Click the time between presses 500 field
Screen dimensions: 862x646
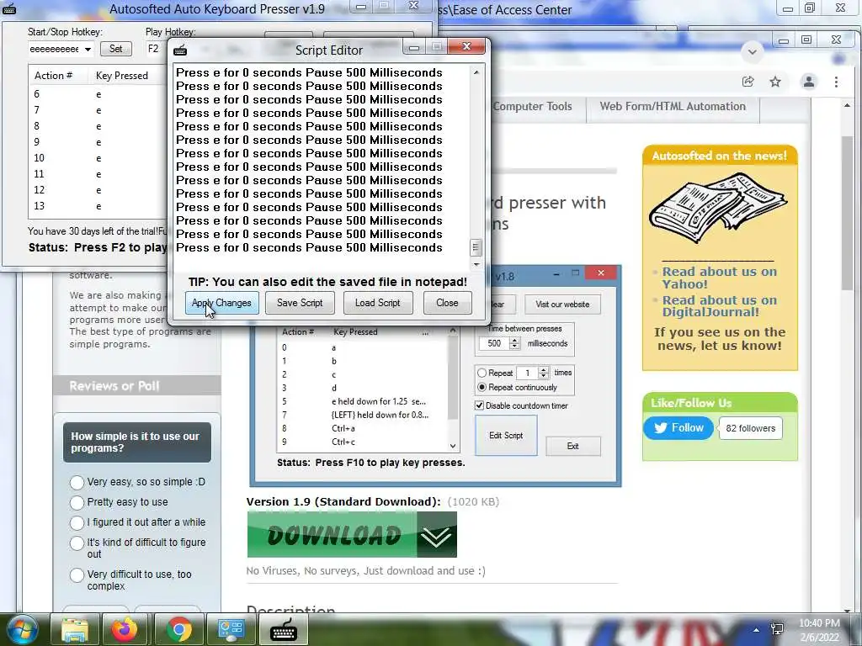pyautogui.click(x=494, y=343)
